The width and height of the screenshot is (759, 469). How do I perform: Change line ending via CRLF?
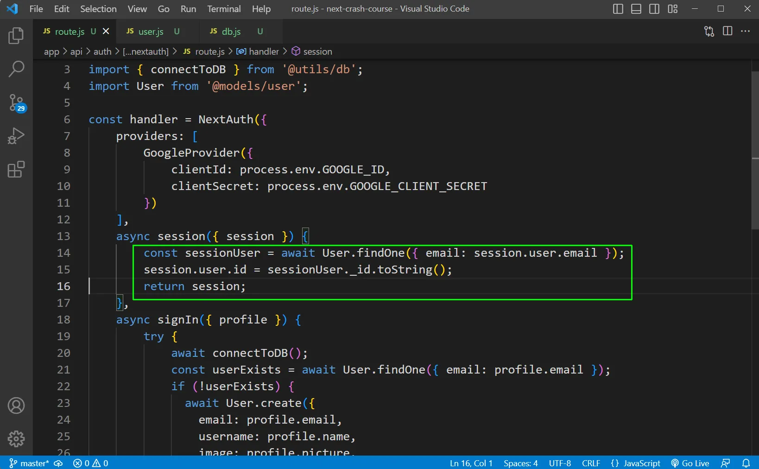(591, 463)
